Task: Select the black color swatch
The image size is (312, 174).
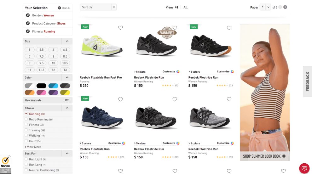Action: (x=41, y=86)
